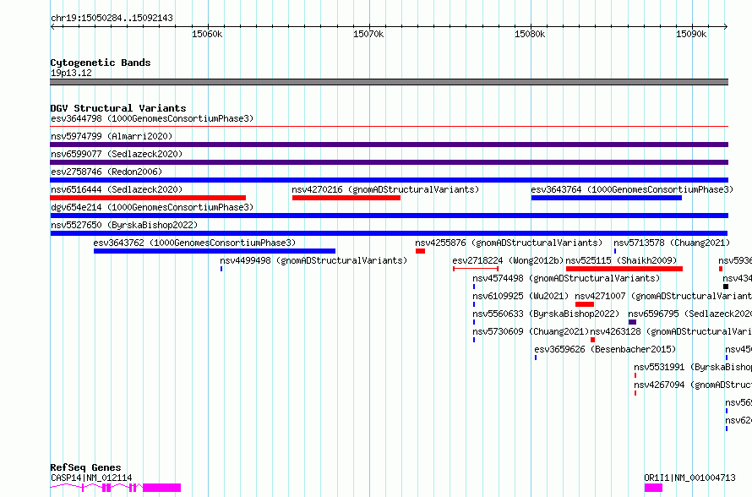Viewport: 752px width, 497px height.
Task: Open the nsv4270216 (gnomADStructuralVariants) label
Action: (x=385, y=189)
